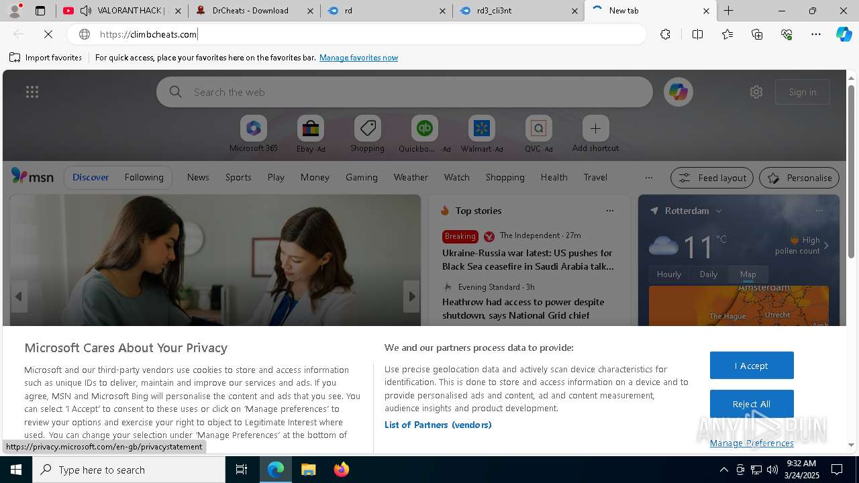Show previous carousel story
Viewport: 859px width, 483px height.
point(19,297)
